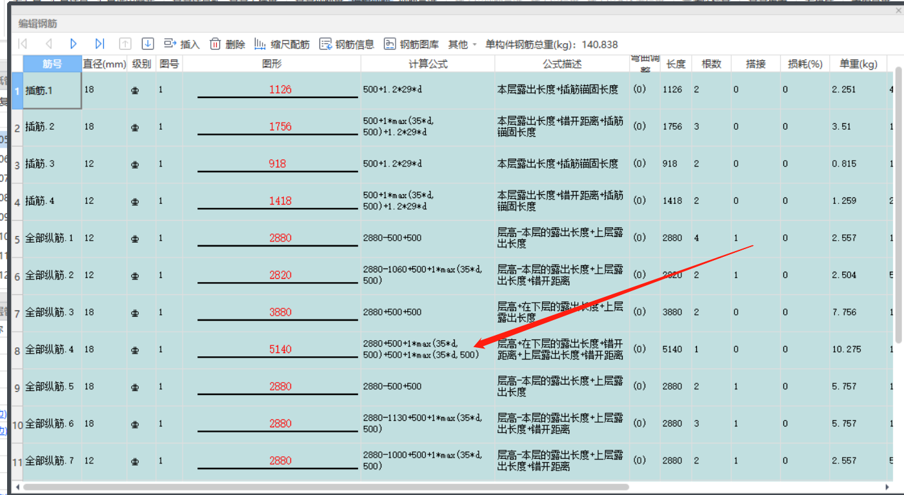Screen dimensions: 904x495
Task: Click 单重 value 2.504
Action: (858, 275)
